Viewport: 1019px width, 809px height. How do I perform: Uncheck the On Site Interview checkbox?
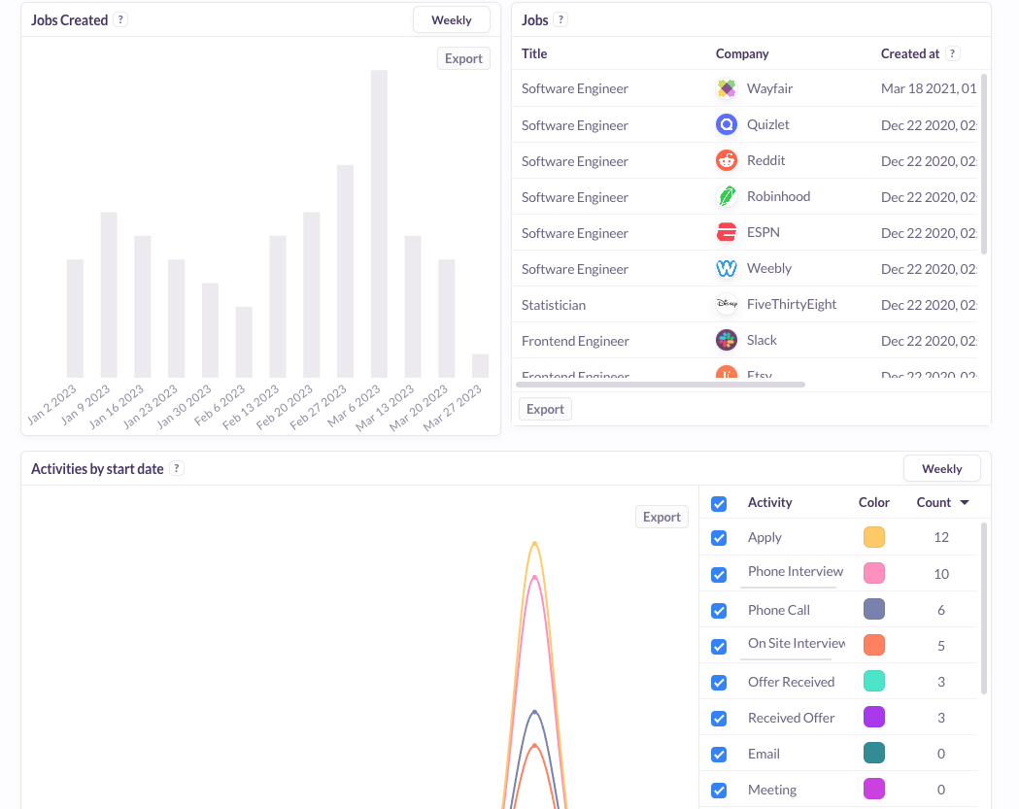click(x=719, y=647)
